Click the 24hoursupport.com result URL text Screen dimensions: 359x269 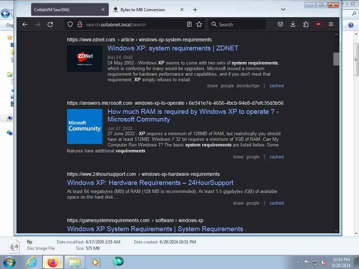tap(143, 174)
